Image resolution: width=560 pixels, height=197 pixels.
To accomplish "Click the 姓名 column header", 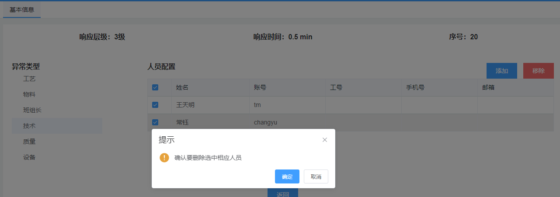I will [x=182, y=87].
